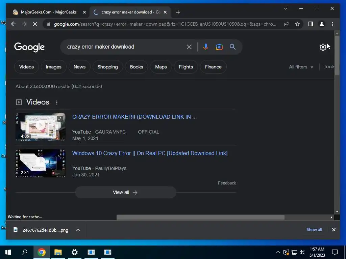Open Windows taskbar search

click(x=24, y=252)
